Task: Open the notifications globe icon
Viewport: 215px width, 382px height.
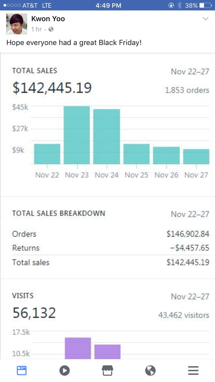Action: [150, 370]
